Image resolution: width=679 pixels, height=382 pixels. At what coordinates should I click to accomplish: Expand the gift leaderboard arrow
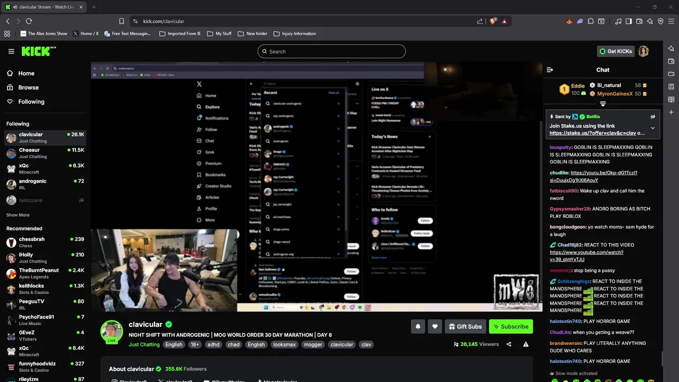coord(603,104)
